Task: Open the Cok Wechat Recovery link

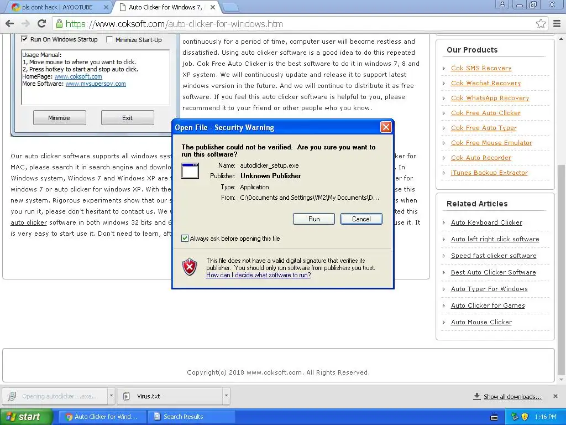Action: (486, 83)
